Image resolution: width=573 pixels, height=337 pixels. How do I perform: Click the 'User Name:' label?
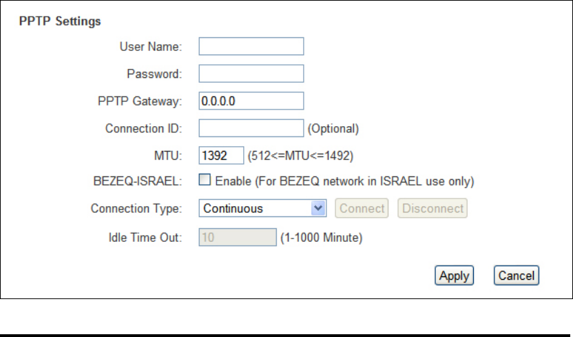pyautogui.click(x=151, y=47)
